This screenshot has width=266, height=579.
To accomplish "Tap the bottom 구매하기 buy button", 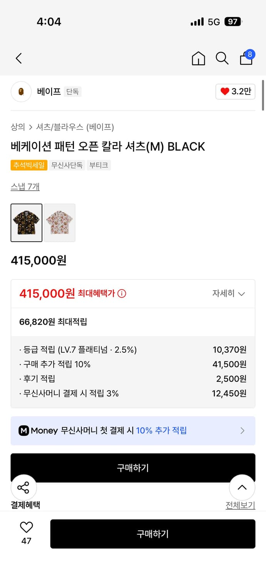I will pos(153,534).
